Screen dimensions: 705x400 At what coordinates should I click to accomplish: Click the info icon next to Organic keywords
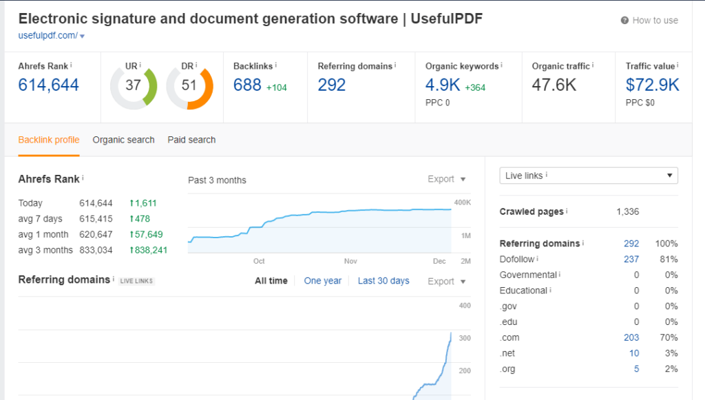coord(501,65)
